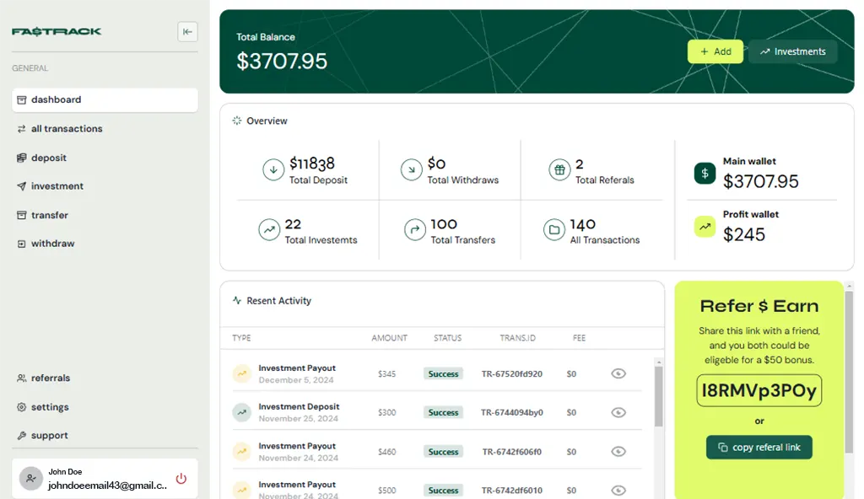Viewport: 864px width, 499px height.
Task: Click the Total Balance $3707.95 amount
Action: coord(282,62)
